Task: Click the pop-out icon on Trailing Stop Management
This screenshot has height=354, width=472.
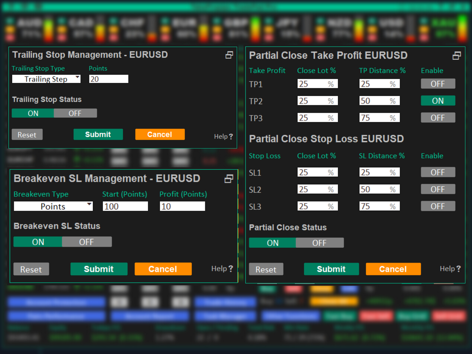Action: click(x=229, y=55)
